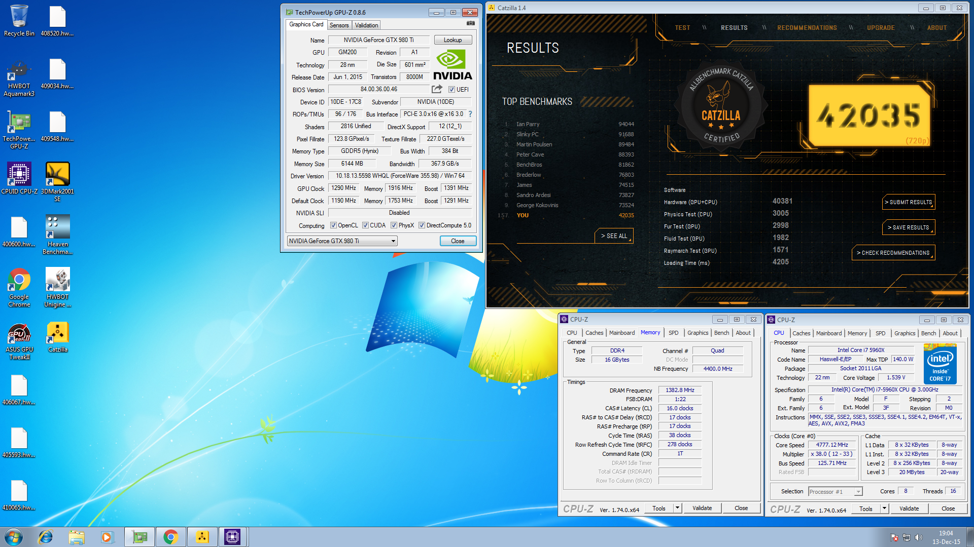Screen dimensions: 974x547
Task: Toggle UEFI checkbox in GPU-Z
Action: (451, 90)
